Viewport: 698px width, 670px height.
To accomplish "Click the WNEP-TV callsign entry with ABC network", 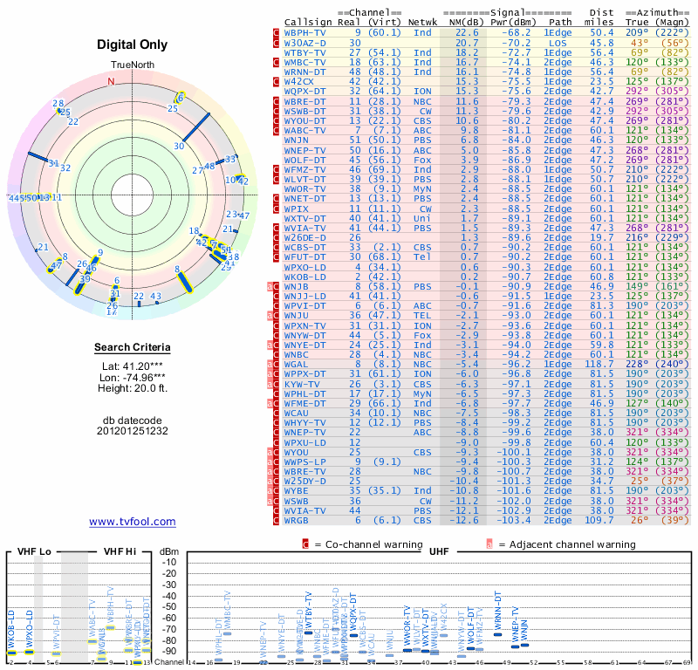I will click(305, 149).
